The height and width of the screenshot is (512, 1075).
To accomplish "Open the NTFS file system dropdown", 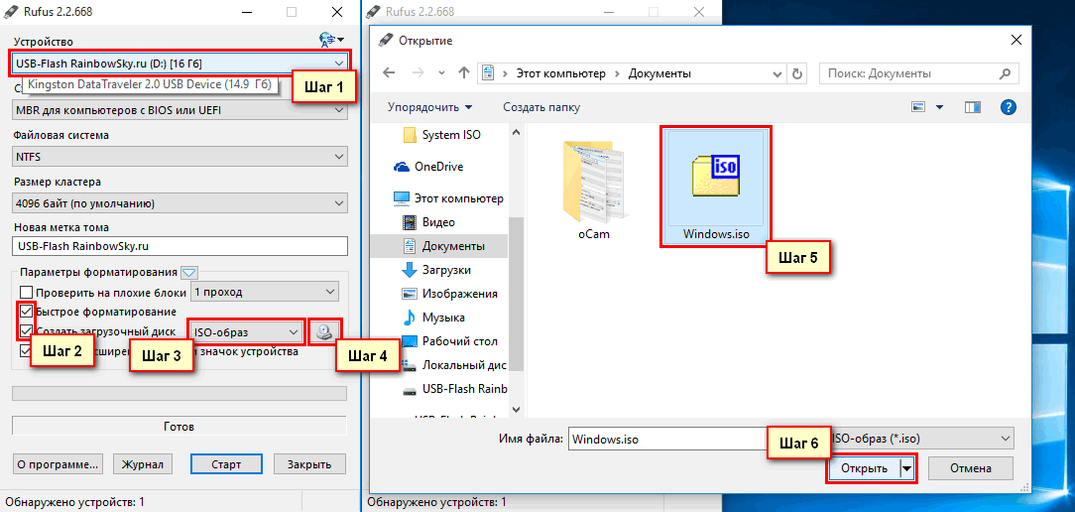I will coord(180,157).
